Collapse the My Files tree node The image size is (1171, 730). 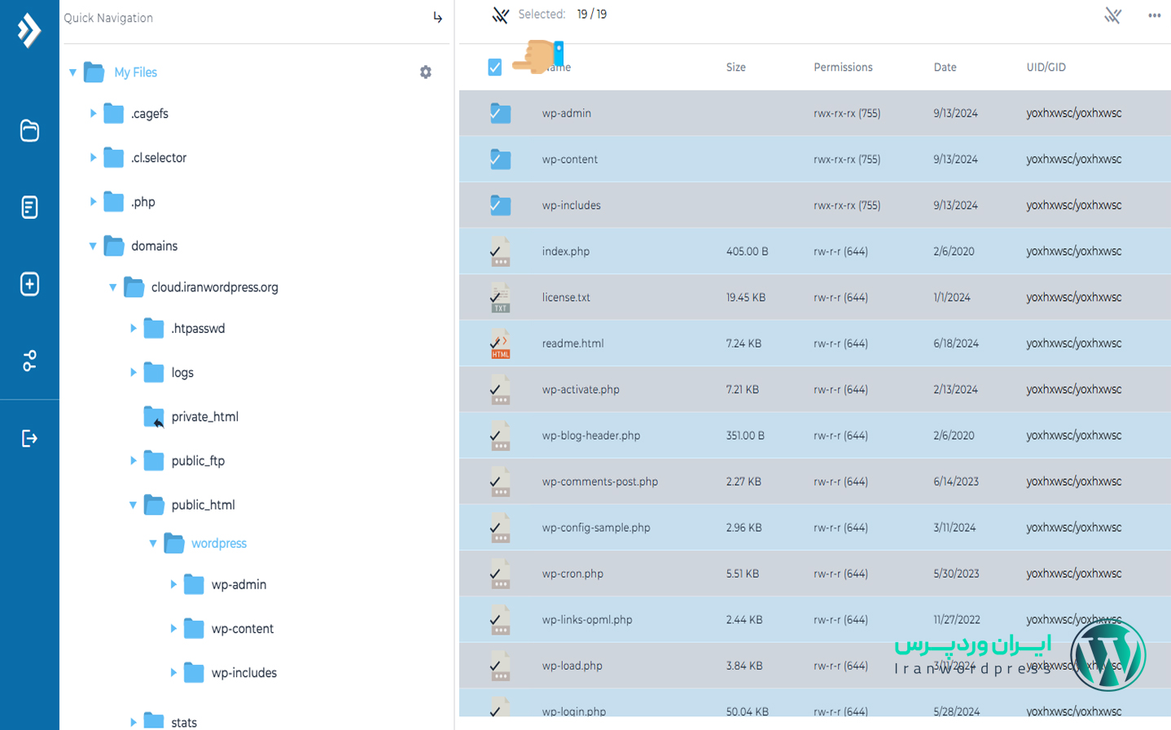(72, 72)
